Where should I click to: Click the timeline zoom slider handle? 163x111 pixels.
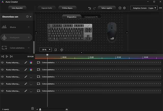point(40,109)
